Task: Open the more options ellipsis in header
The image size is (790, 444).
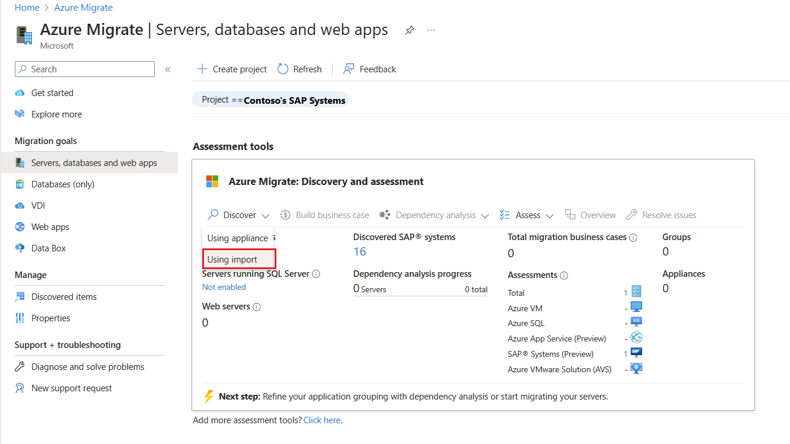Action: coord(431,30)
